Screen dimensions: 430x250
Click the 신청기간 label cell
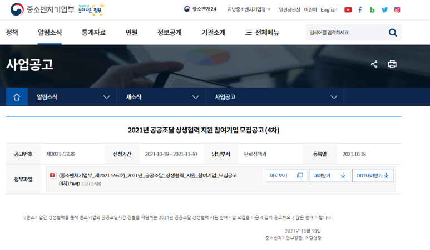(x=122, y=154)
